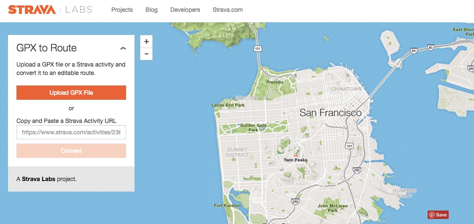Click the Presidio map label
The height and width of the screenshot is (224, 474).
point(275,82)
